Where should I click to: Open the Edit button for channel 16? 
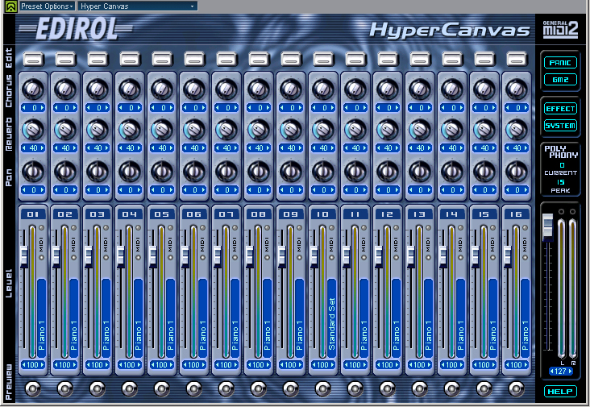pos(517,59)
